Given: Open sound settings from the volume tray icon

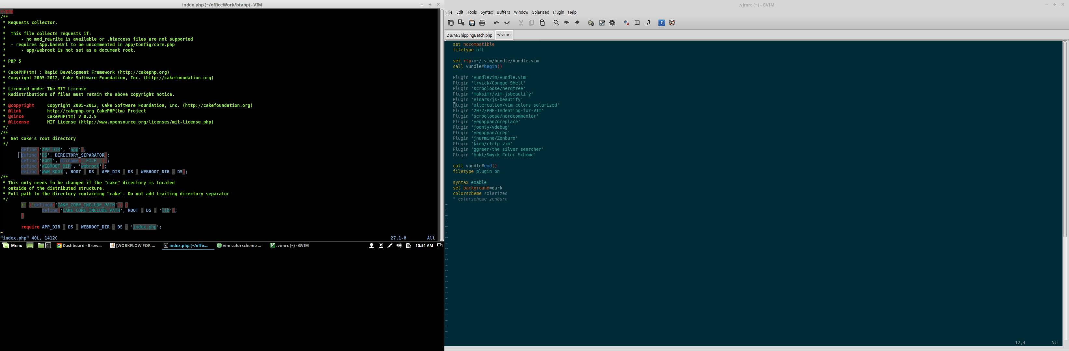Looking at the screenshot, I should pos(399,245).
